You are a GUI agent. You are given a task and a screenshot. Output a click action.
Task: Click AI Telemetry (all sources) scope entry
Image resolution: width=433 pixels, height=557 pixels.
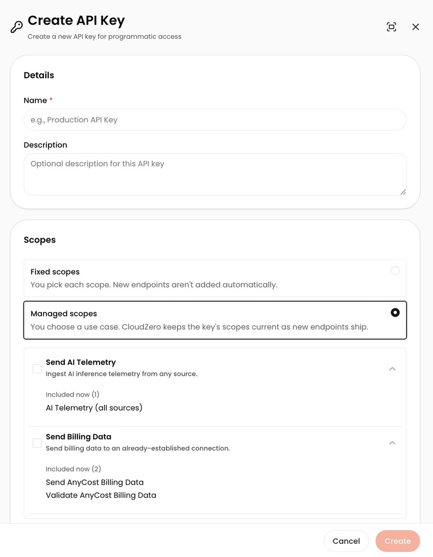tap(94, 408)
